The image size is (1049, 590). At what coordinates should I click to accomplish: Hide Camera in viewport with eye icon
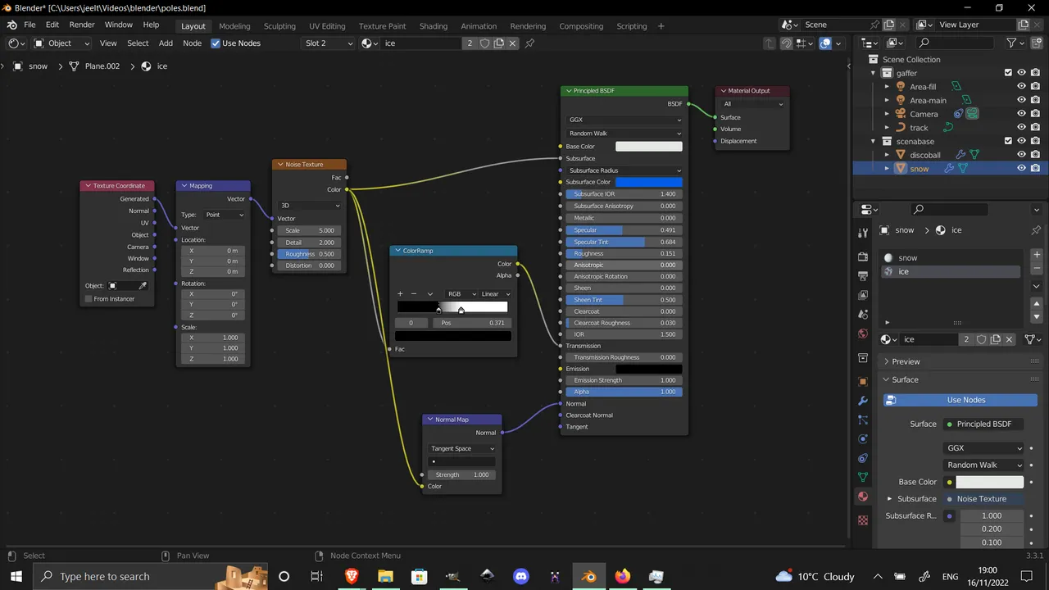click(1022, 114)
